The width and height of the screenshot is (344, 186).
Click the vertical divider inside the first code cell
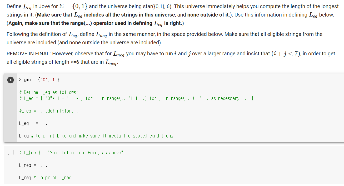tap(209, 108)
